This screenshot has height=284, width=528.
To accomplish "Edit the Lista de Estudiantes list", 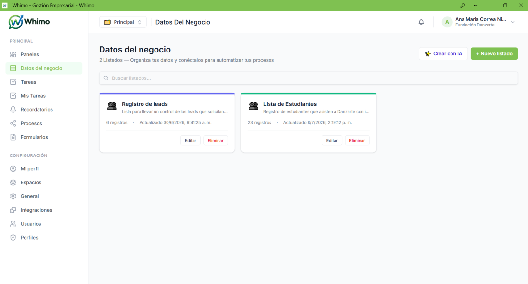I will pos(332,141).
